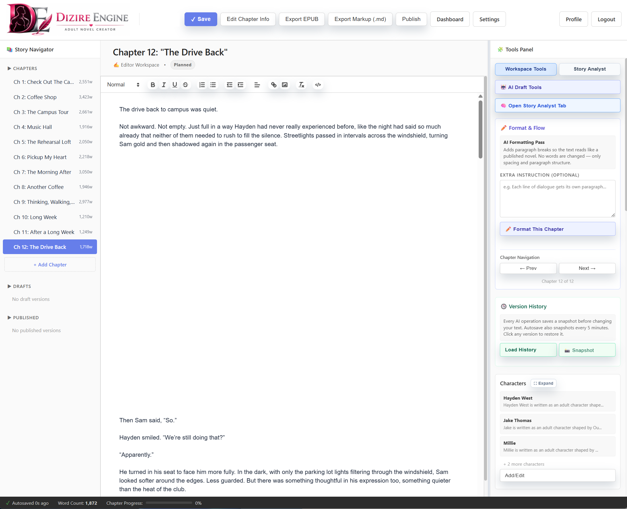
Task: Click '+ 2 more characters' text
Action: pyautogui.click(x=524, y=464)
